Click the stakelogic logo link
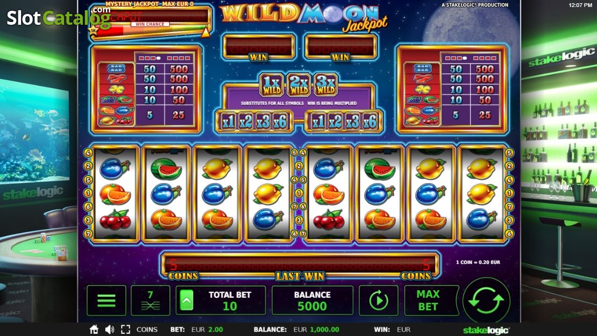 [486, 330]
